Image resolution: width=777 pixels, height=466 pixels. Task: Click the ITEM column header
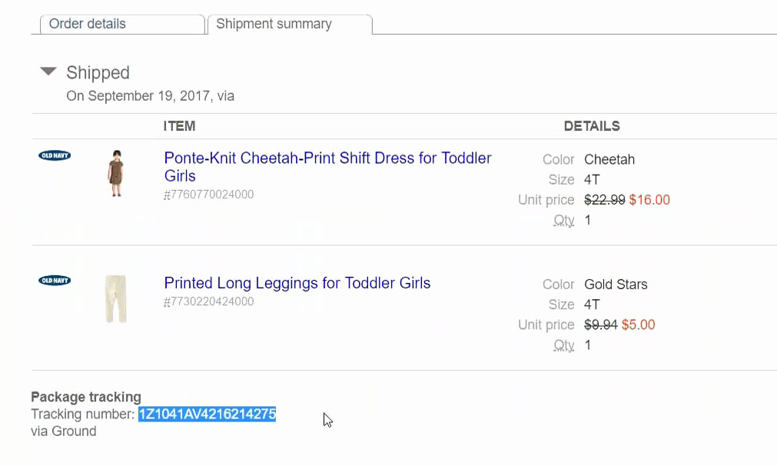click(179, 126)
